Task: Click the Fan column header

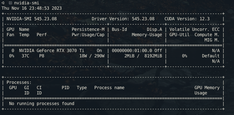Action: 10,35
